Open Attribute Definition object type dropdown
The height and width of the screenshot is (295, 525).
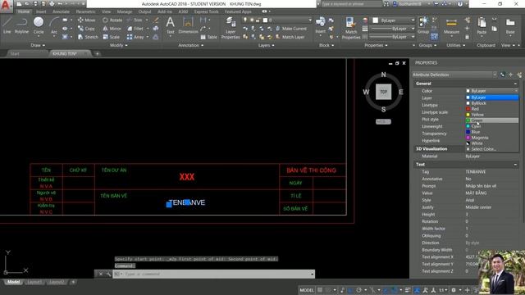(x=454, y=75)
